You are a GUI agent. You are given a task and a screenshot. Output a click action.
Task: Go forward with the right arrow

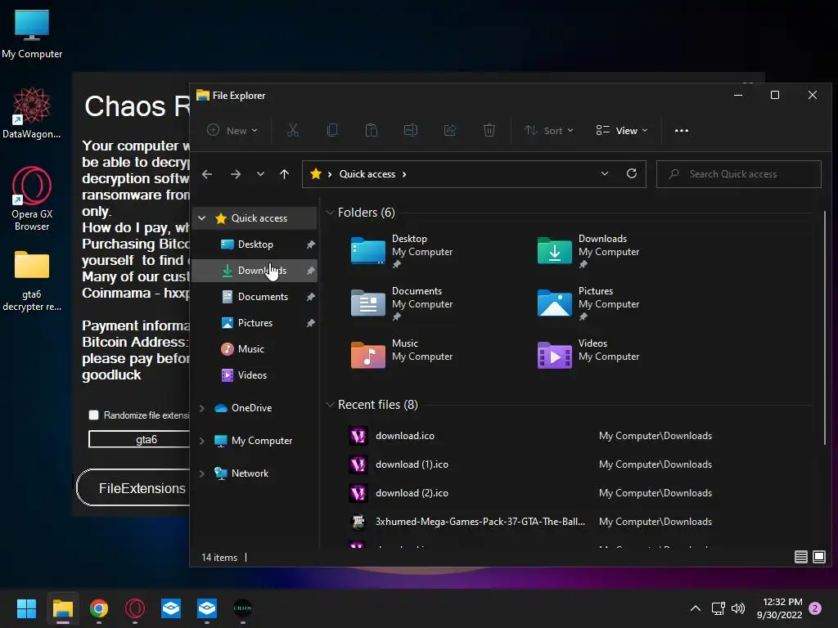(235, 174)
